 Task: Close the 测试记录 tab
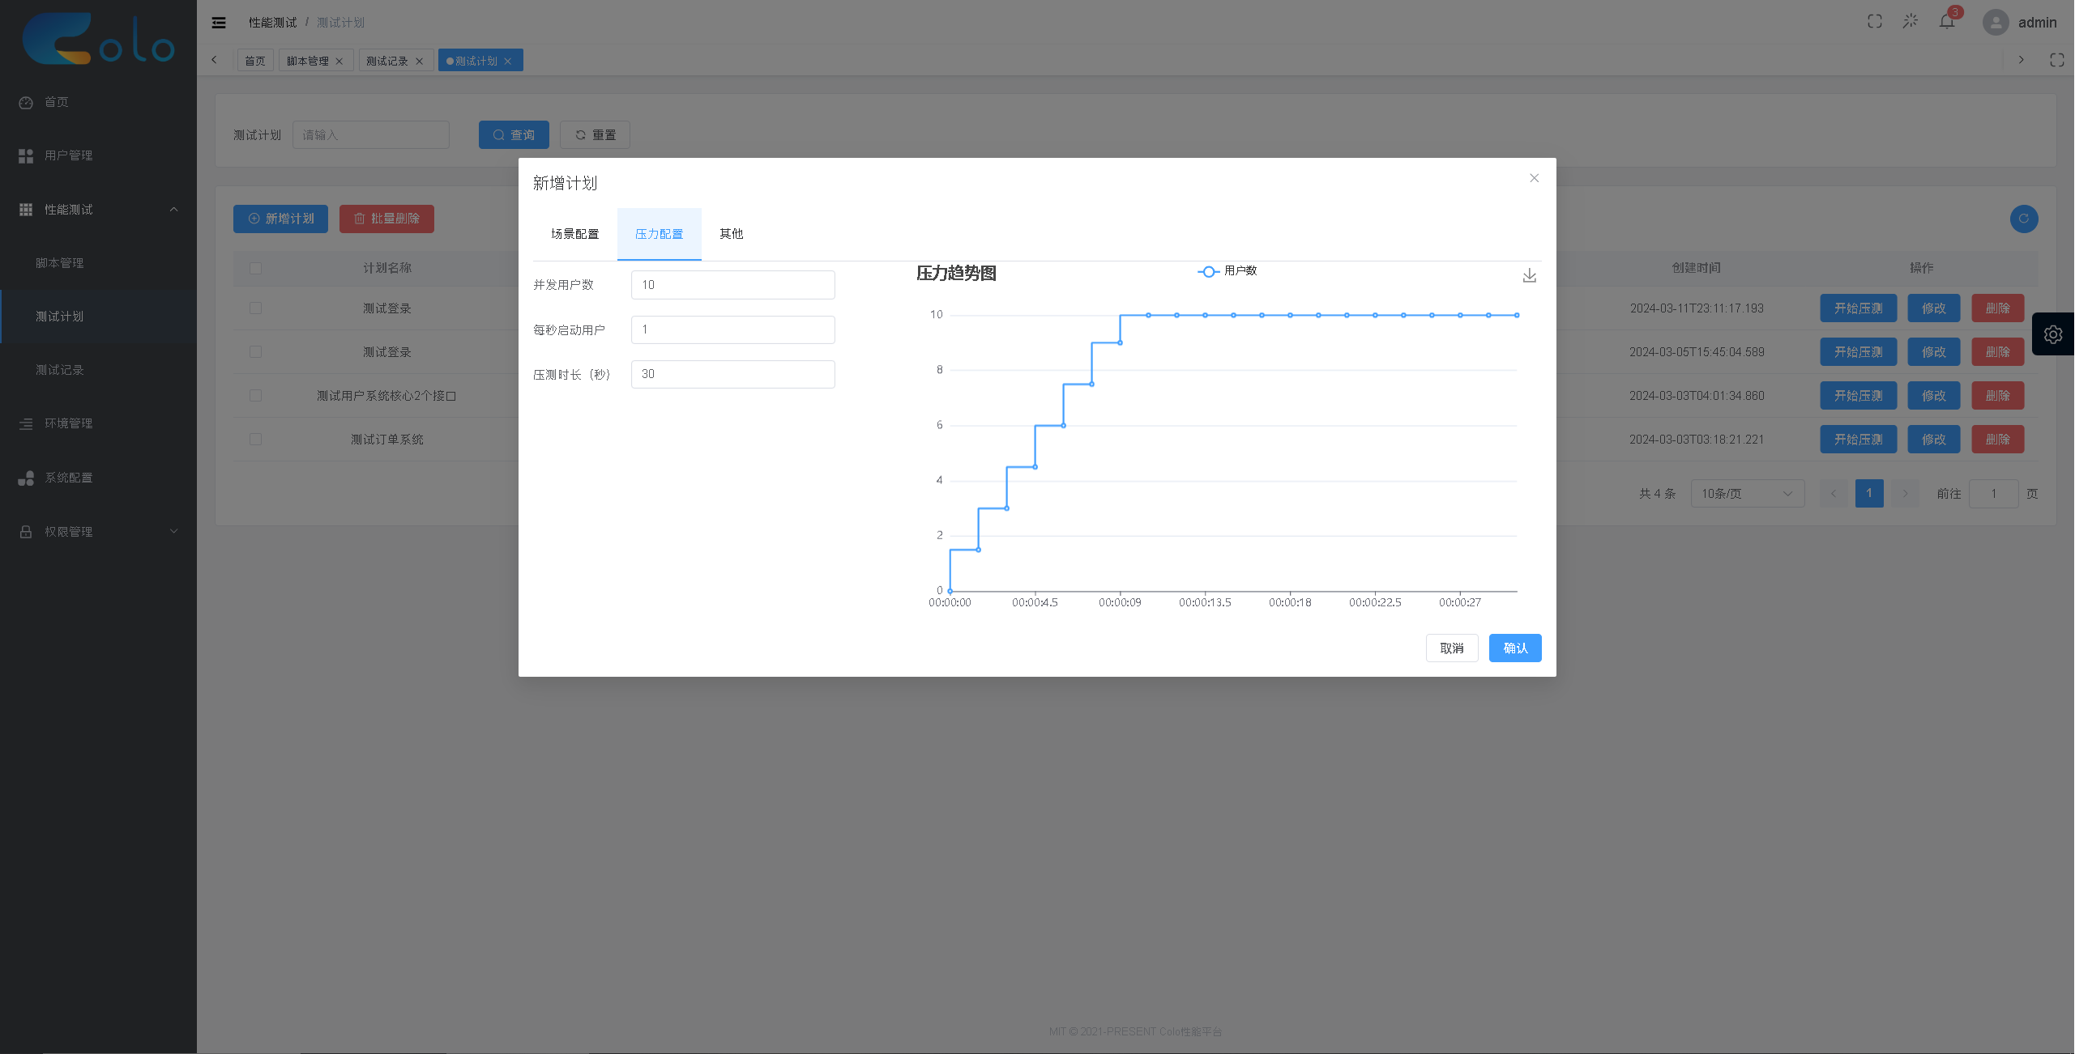[419, 62]
